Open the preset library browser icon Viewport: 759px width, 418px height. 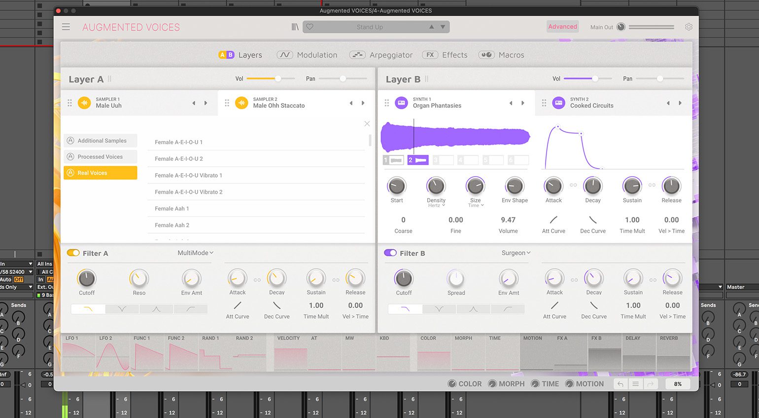click(x=295, y=27)
